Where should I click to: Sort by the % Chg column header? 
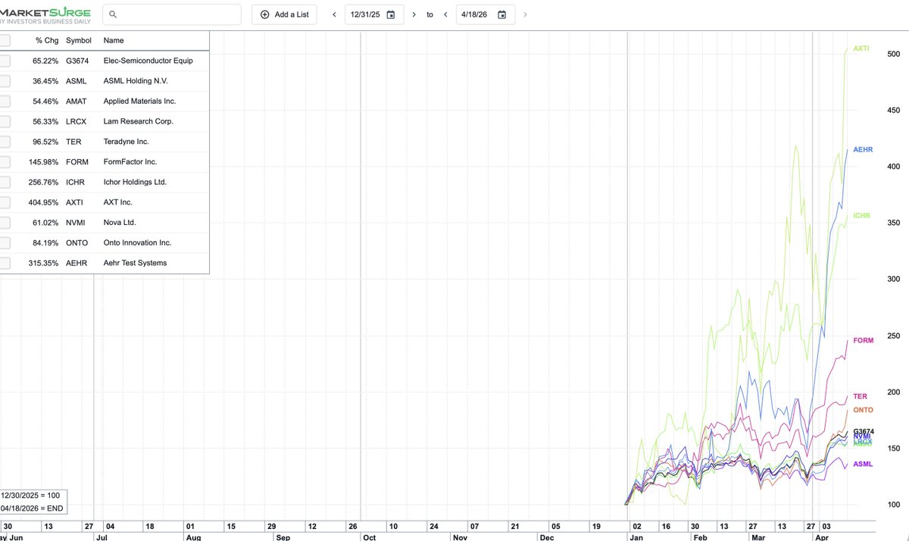(46, 40)
